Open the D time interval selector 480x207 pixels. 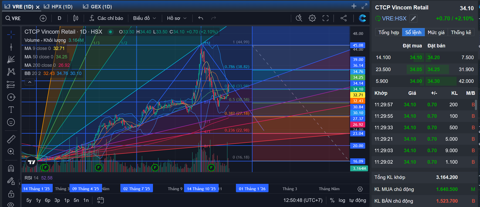pyautogui.click(x=59, y=18)
